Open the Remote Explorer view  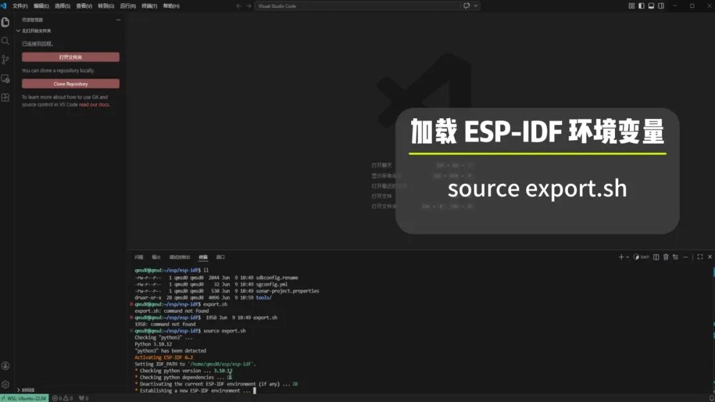pyautogui.click(x=5, y=79)
